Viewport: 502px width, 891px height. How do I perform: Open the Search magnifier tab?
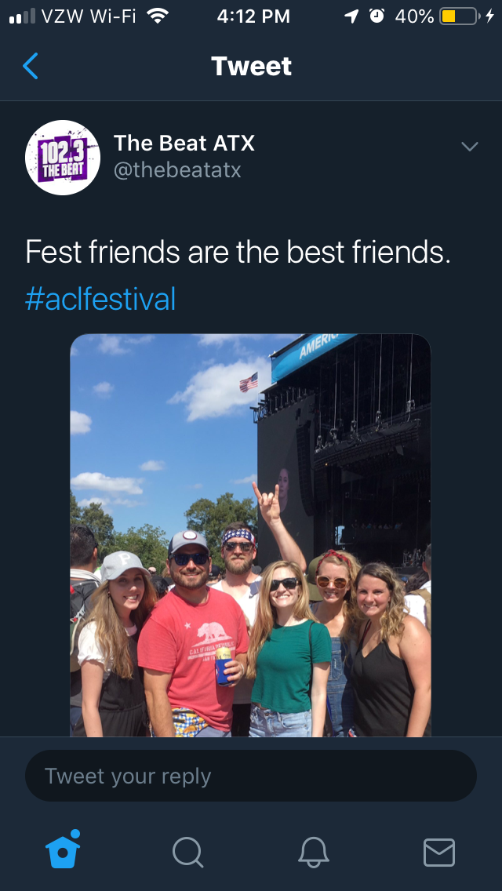(x=187, y=853)
